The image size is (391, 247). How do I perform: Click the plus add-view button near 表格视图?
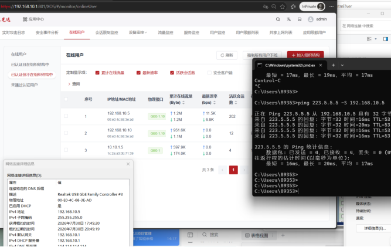coord(283,235)
